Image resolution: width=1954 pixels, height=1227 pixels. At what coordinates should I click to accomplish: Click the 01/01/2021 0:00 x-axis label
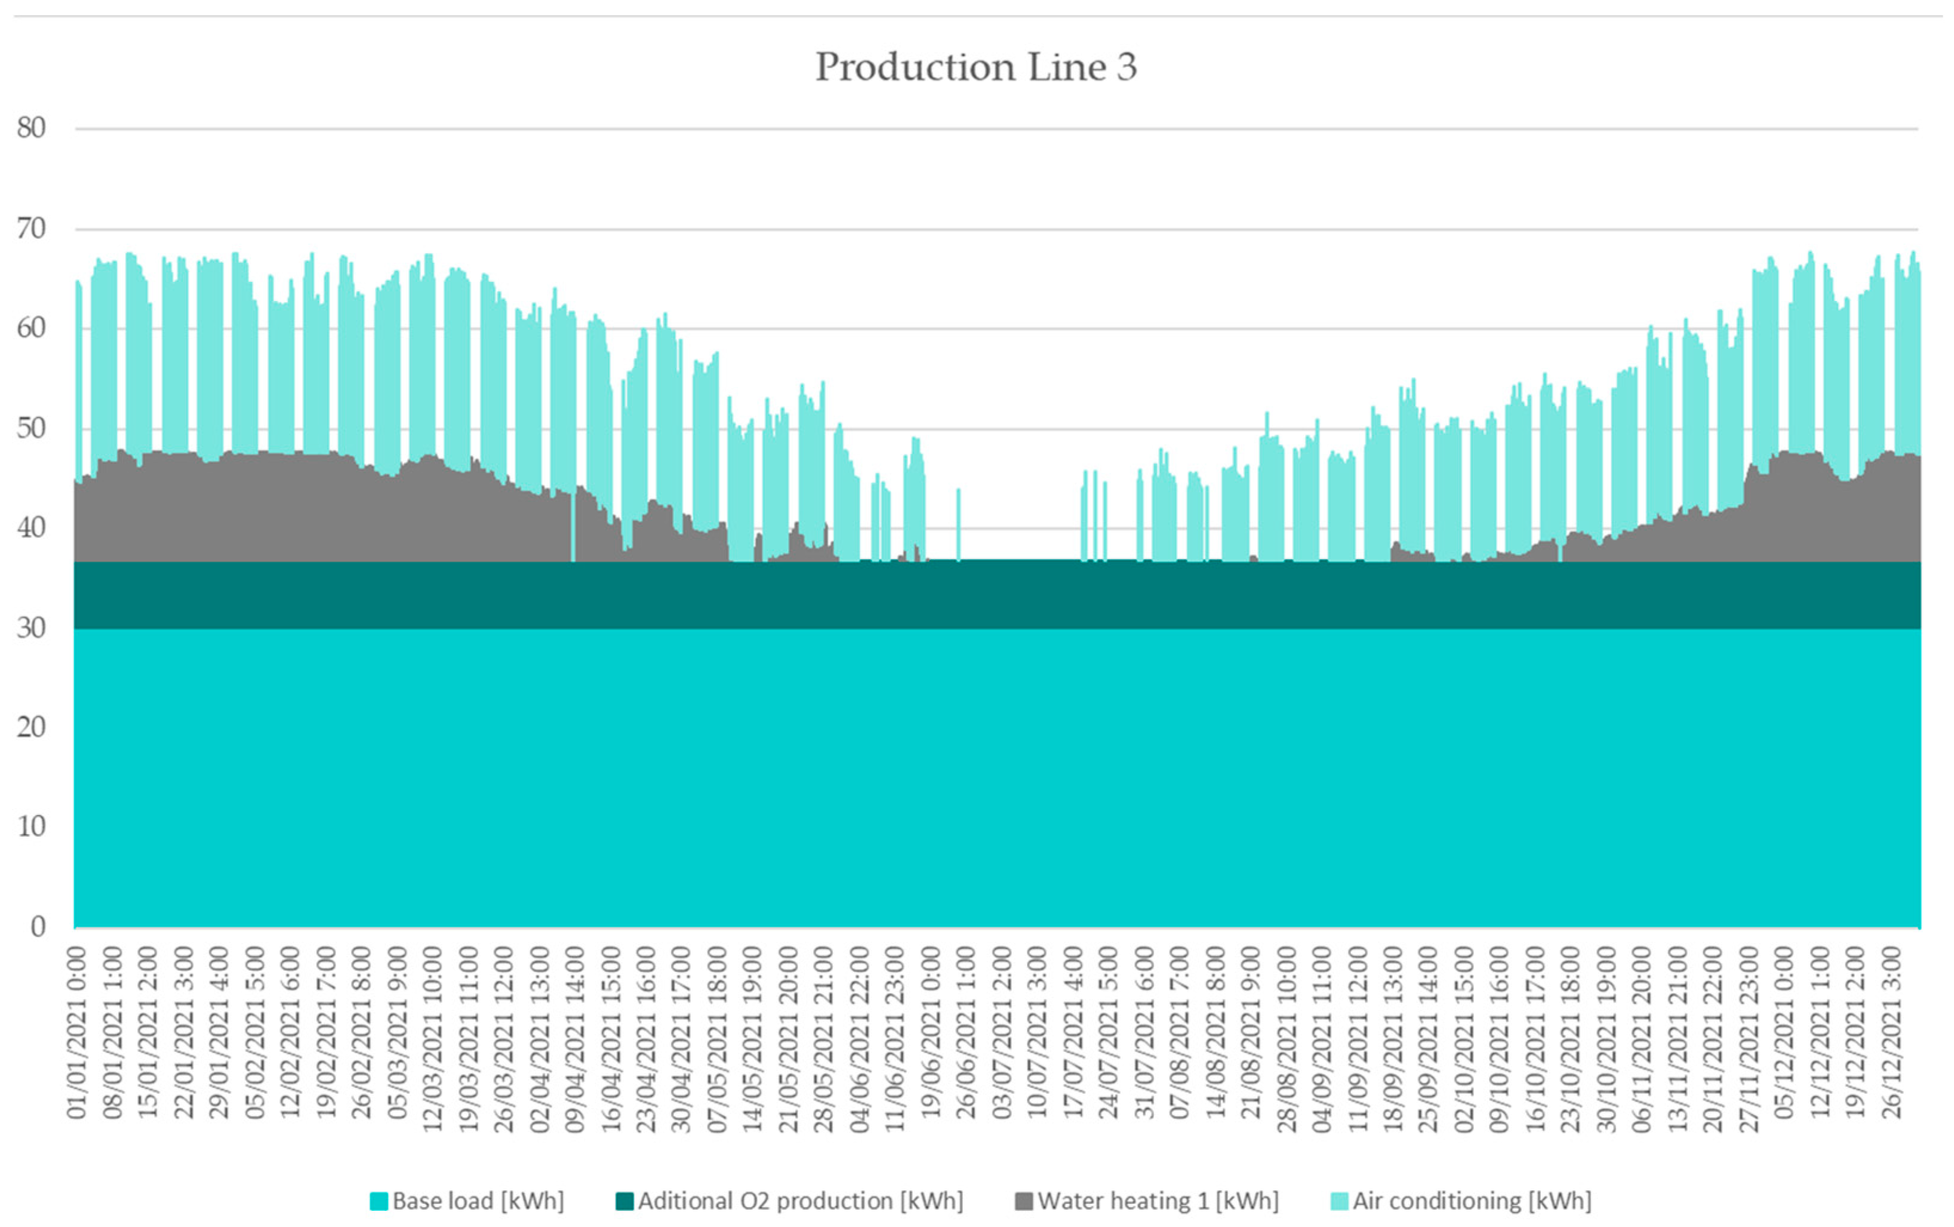(77, 1033)
